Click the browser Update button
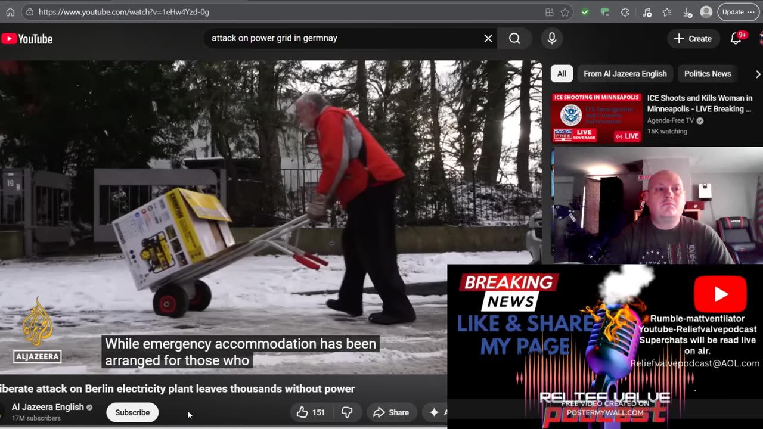Image resolution: width=763 pixels, height=429 pixels. 739,12
